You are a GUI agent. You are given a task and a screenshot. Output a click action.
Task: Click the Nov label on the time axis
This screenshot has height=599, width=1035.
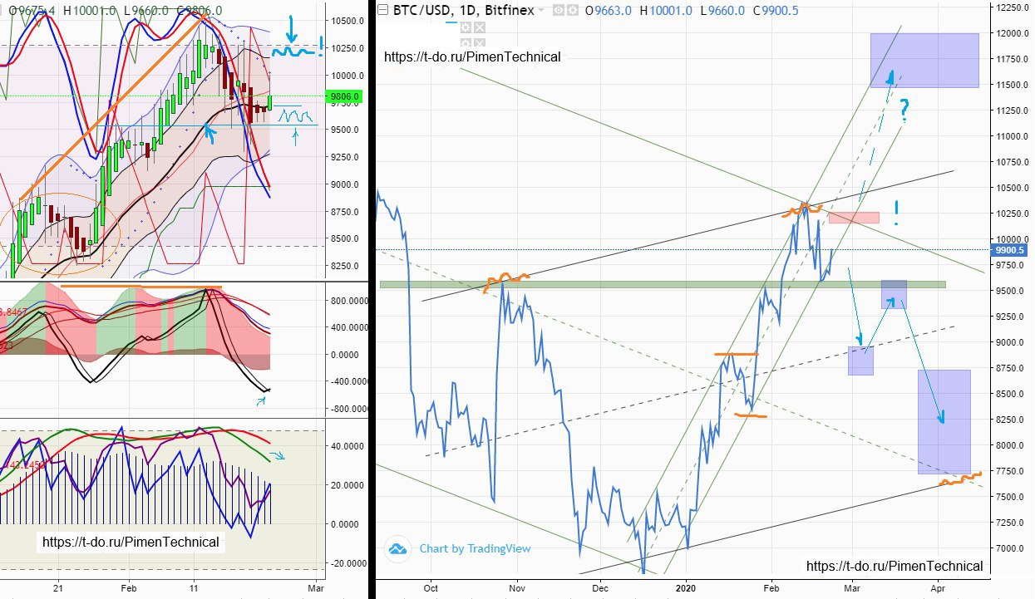517,587
